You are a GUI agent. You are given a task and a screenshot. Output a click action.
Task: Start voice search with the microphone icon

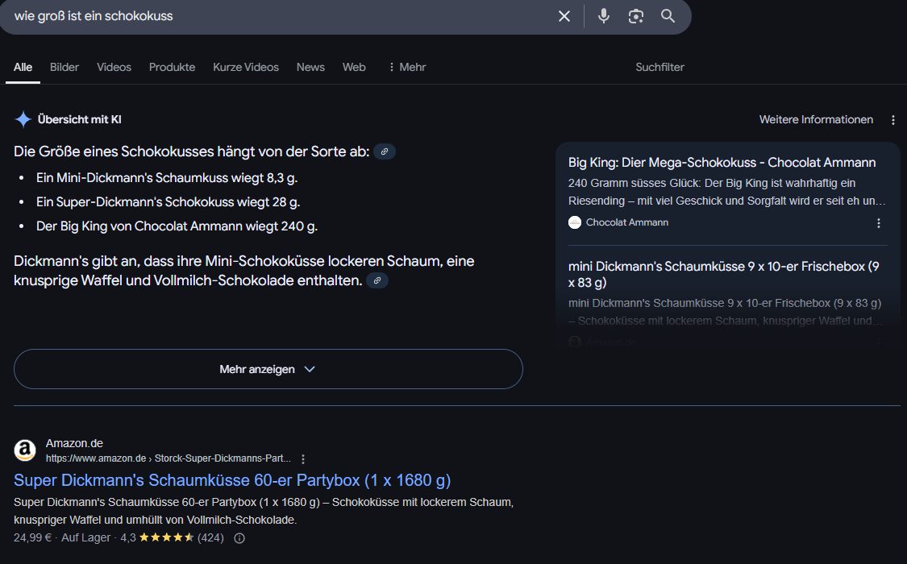(x=603, y=16)
